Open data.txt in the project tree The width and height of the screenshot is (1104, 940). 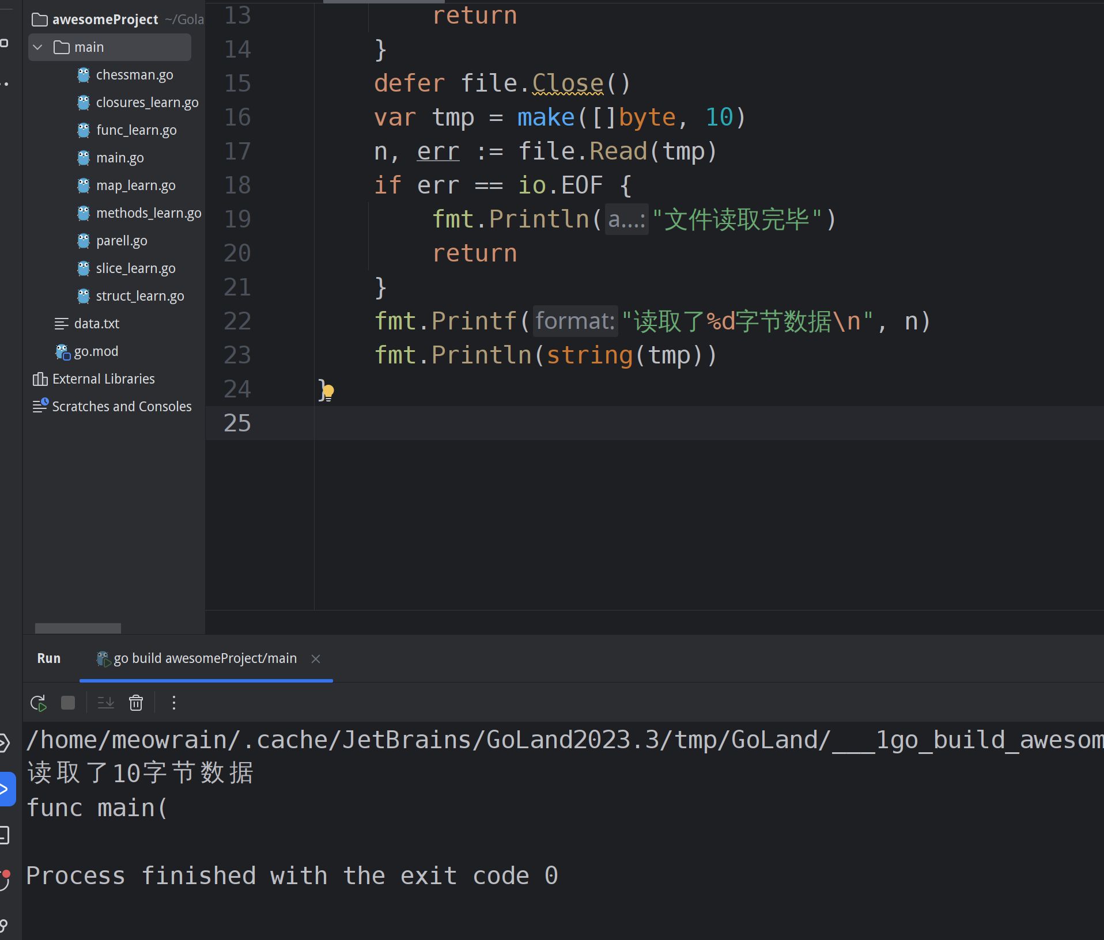[96, 324]
